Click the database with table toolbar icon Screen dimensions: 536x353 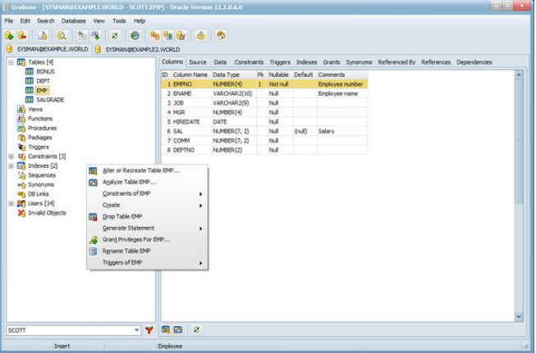167,35
